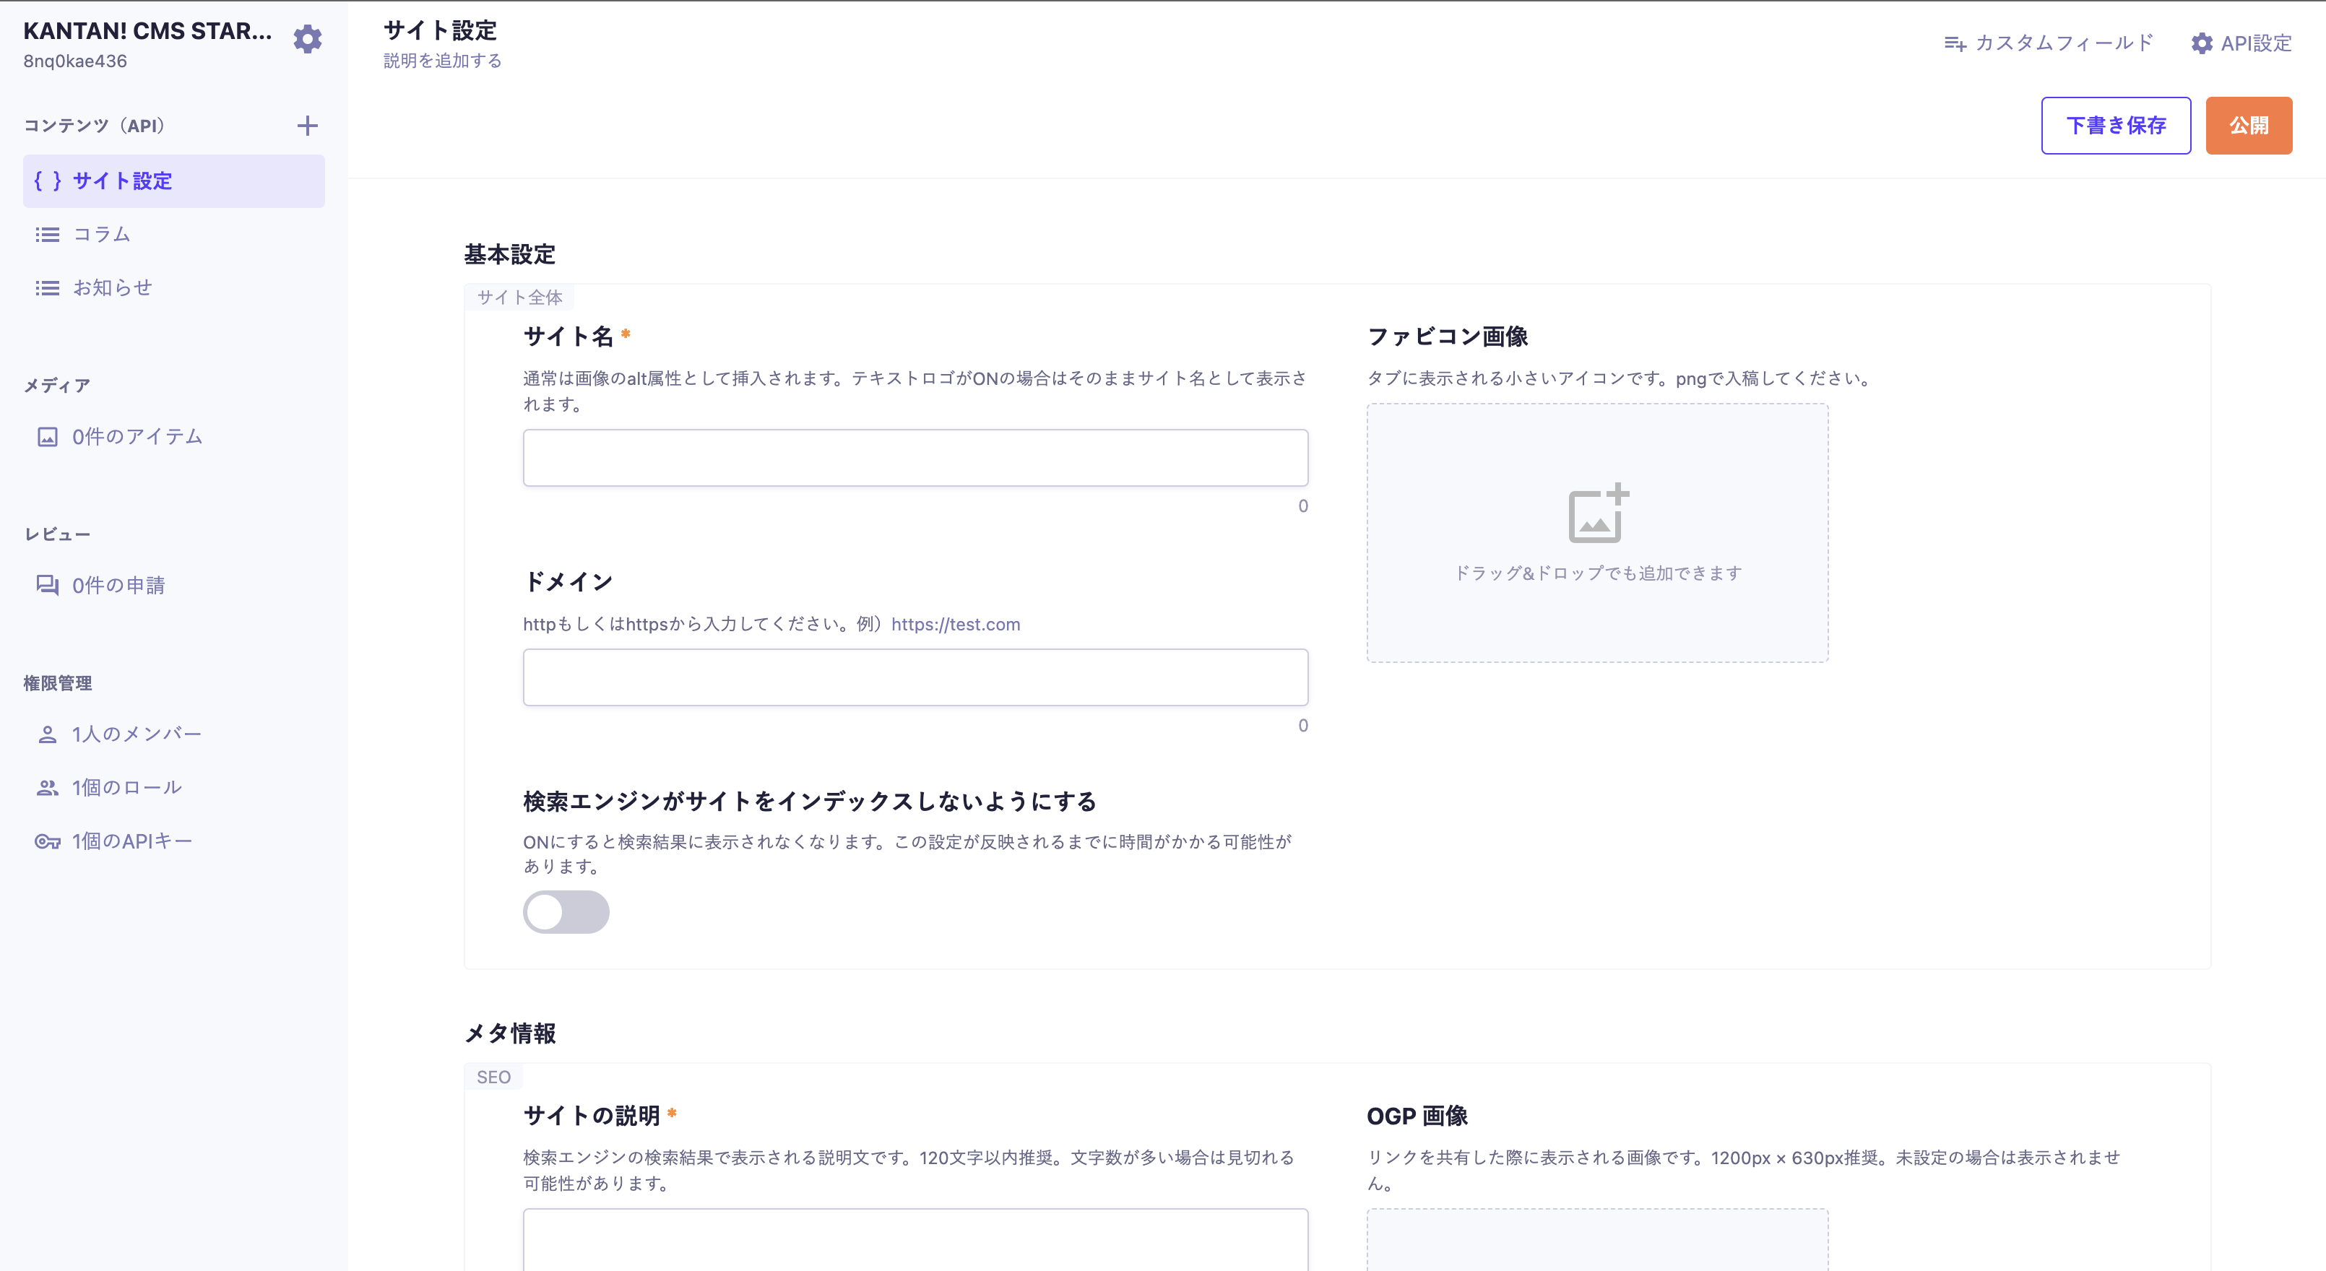Click the サイト名 text input

(915, 458)
